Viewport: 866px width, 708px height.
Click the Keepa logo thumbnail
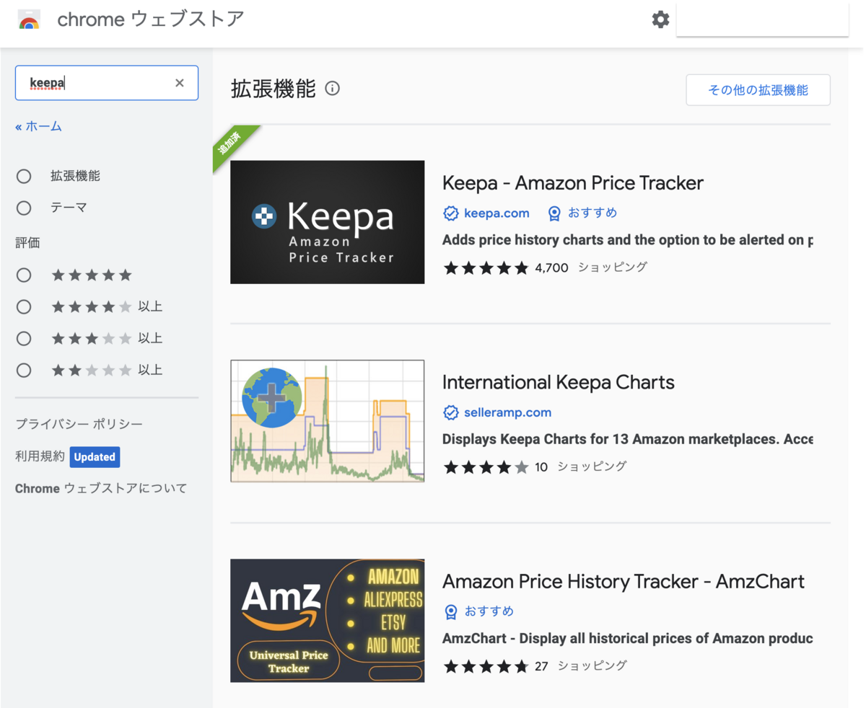(x=328, y=222)
